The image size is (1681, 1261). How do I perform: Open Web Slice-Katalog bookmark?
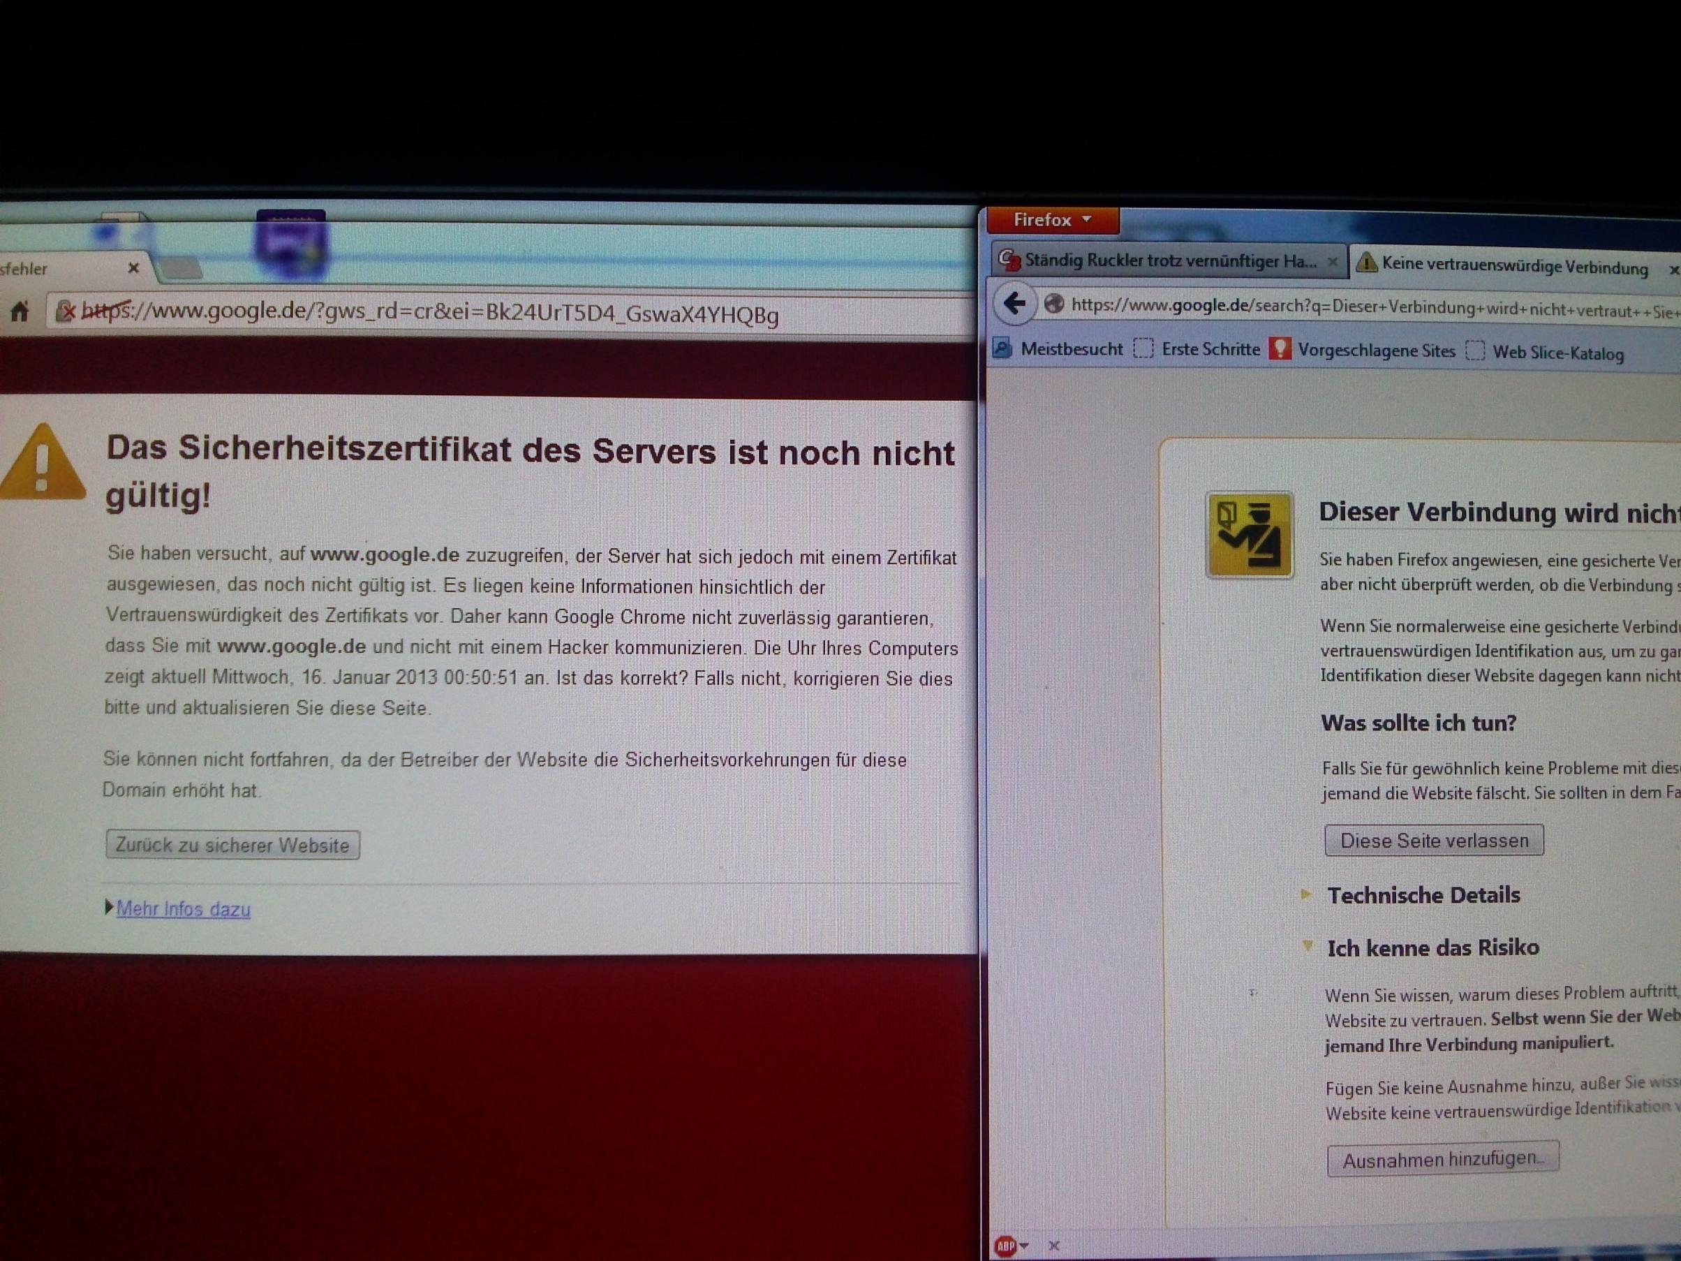(1557, 353)
